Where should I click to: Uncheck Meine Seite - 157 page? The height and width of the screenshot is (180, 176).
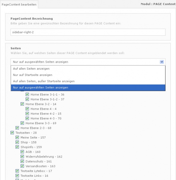(17, 137)
